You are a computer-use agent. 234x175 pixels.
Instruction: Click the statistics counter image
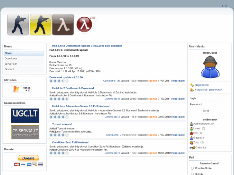pos(21,89)
